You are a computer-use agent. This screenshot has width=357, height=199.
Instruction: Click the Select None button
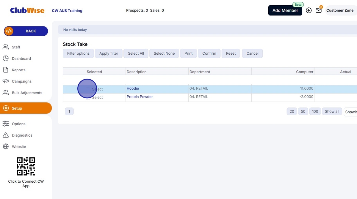point(164,53)
